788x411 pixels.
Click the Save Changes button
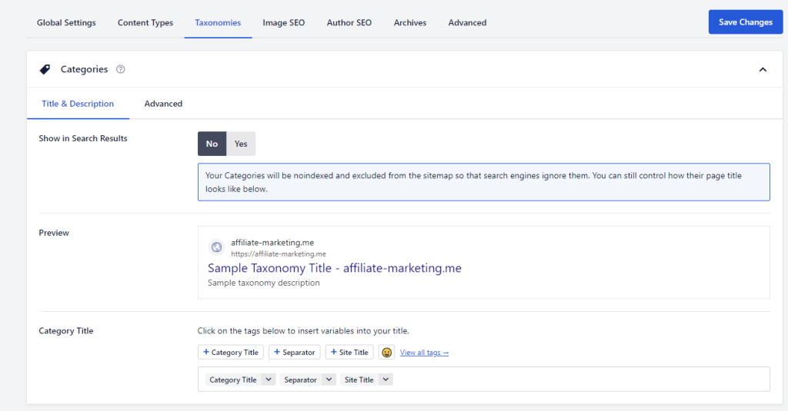[745, 22]
